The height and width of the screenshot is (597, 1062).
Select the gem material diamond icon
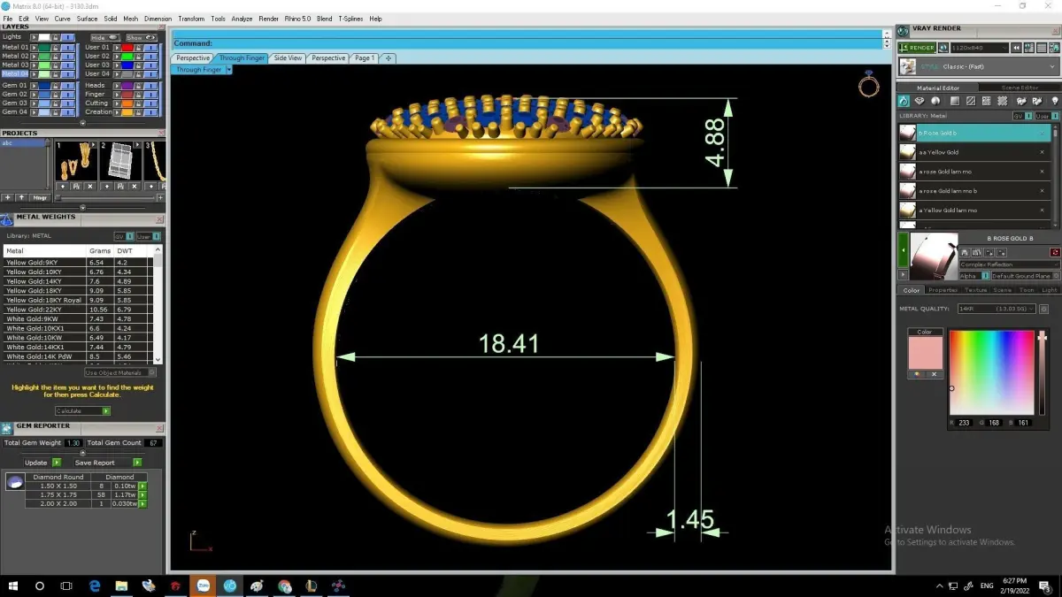tap(920, 102)
